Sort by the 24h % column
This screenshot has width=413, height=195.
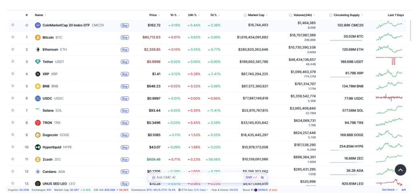click(194, 15)
